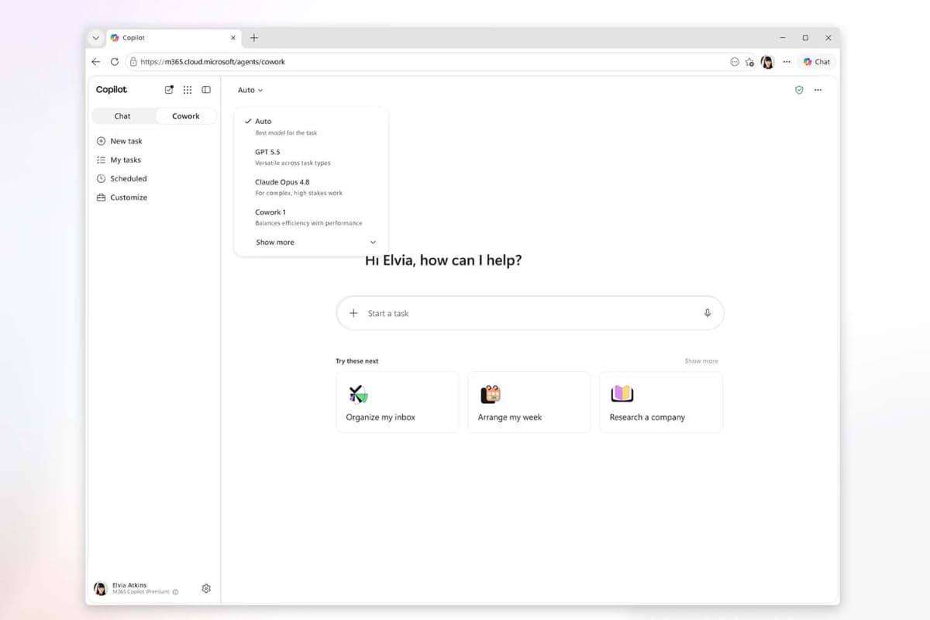Click Elvia Atkins account name
The width and height of the screenshot is (930, 620).
(x=129, y=585)
